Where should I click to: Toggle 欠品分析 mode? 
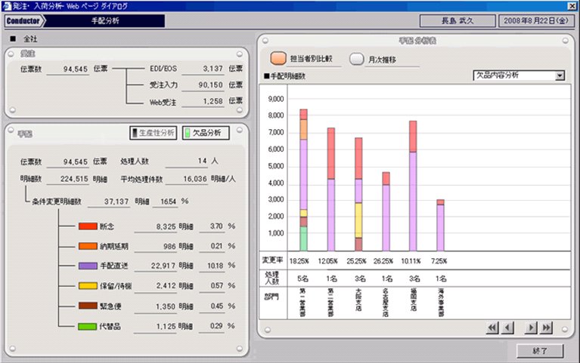pos(206,133)
